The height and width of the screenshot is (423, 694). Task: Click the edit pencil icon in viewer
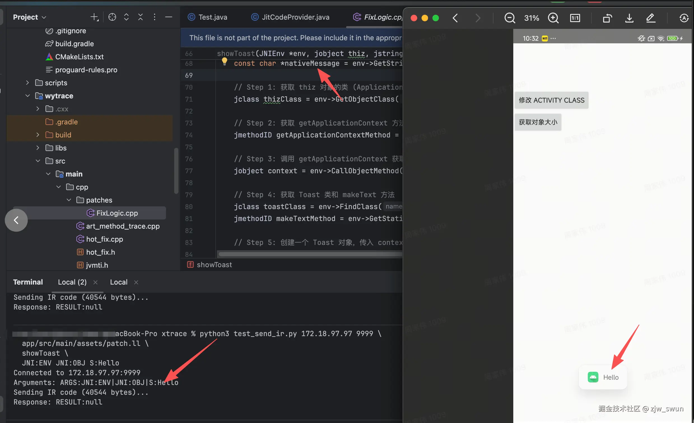pos(650,18)
